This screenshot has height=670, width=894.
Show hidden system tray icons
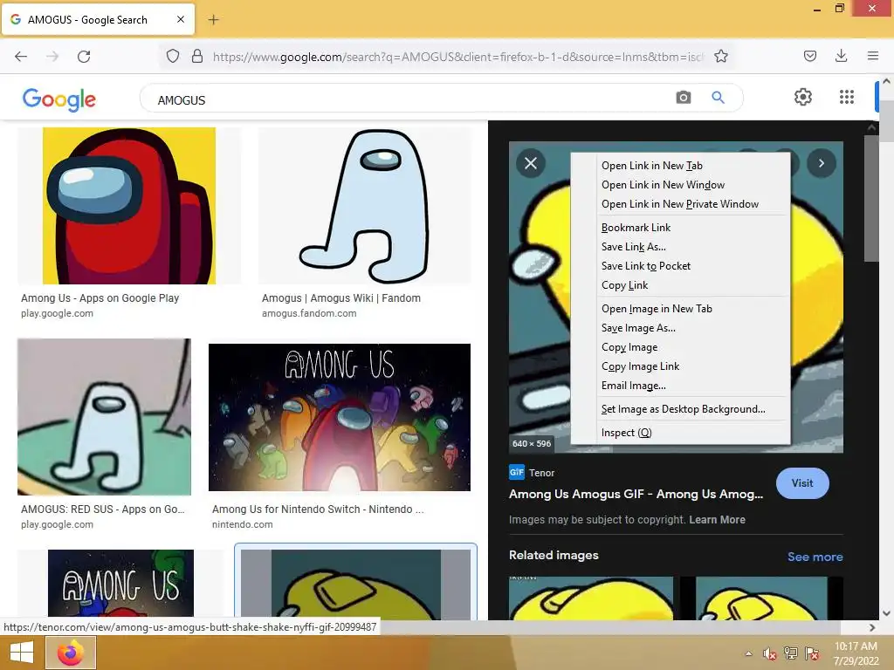coord(748,654)
